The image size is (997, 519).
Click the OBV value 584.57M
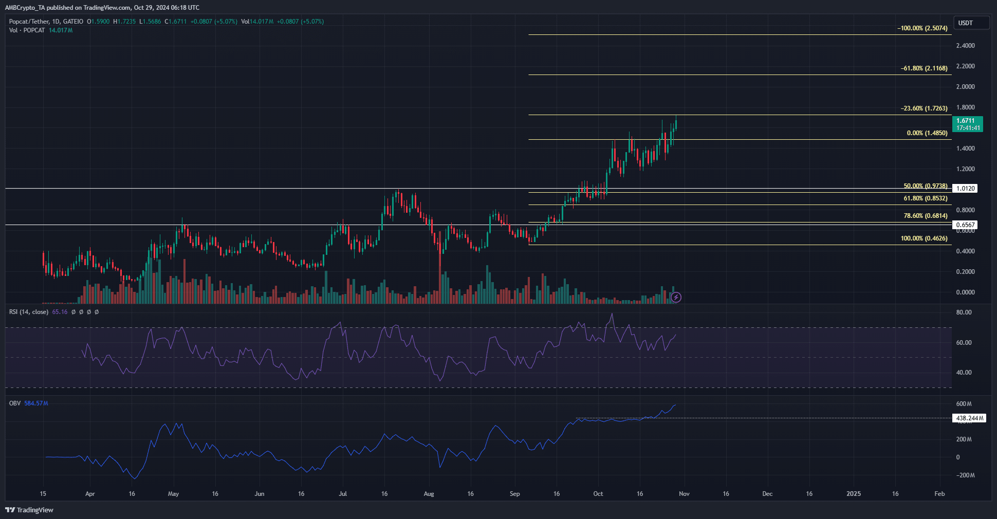(36, 403)
